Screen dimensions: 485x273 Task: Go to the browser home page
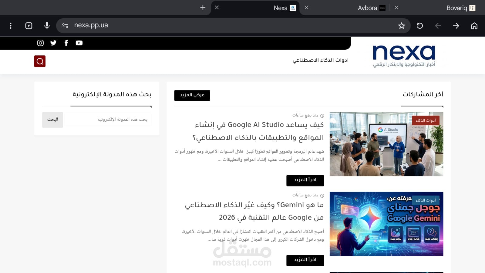click(x=474, y=26)
